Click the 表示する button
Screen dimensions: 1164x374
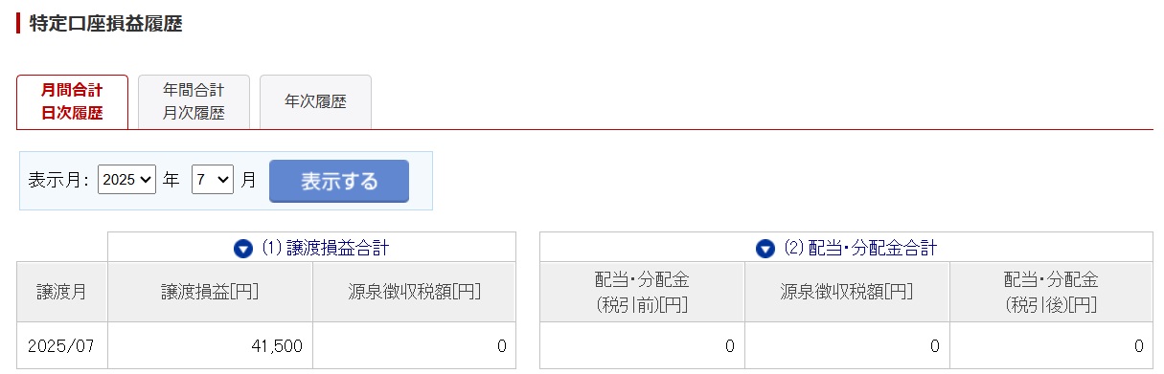[x=339, y=181]
